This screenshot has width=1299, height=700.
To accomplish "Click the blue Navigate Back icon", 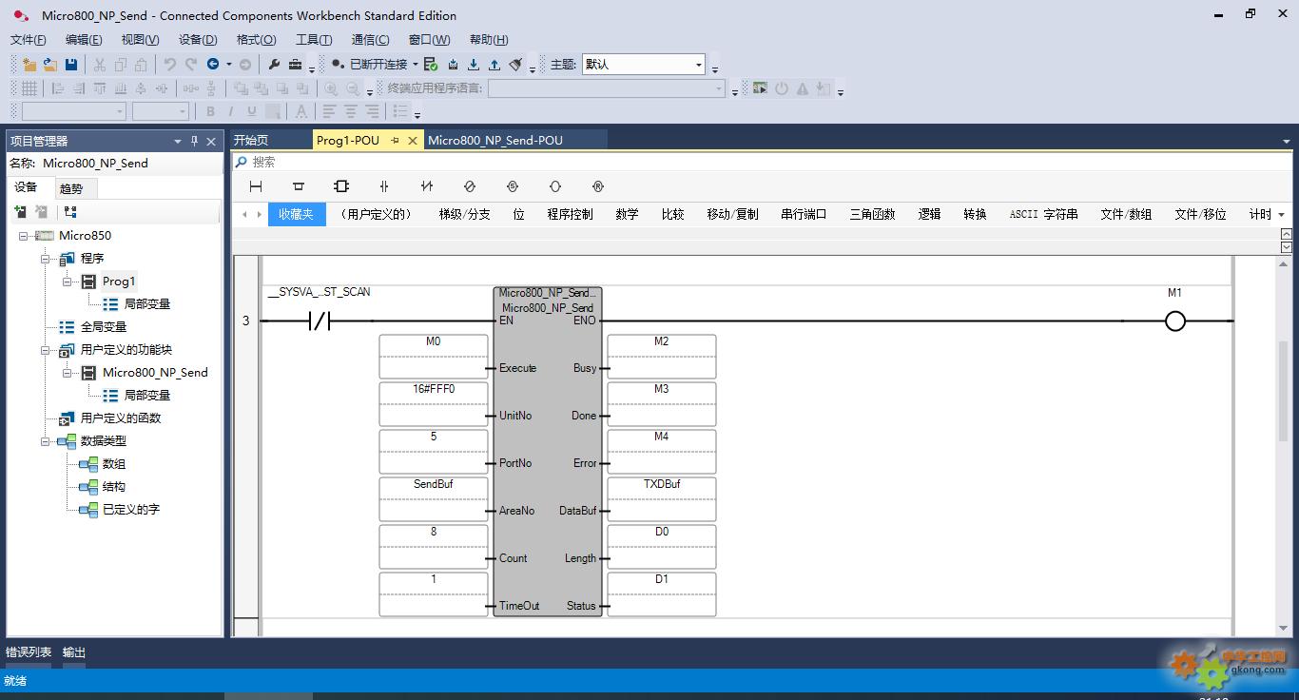I will (x=213, y=64).
